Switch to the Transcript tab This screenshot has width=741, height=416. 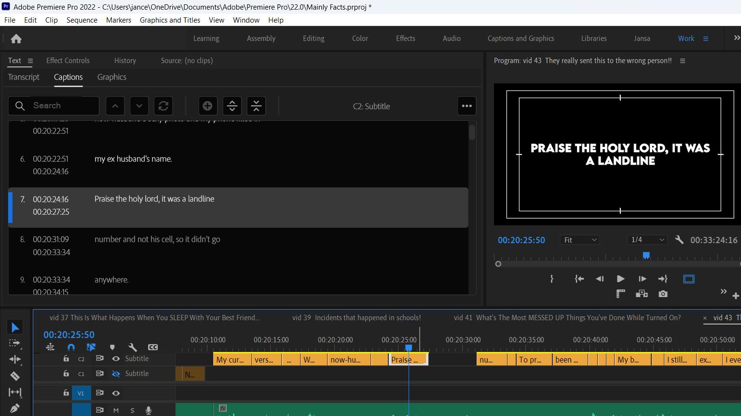tap(24, 77)
